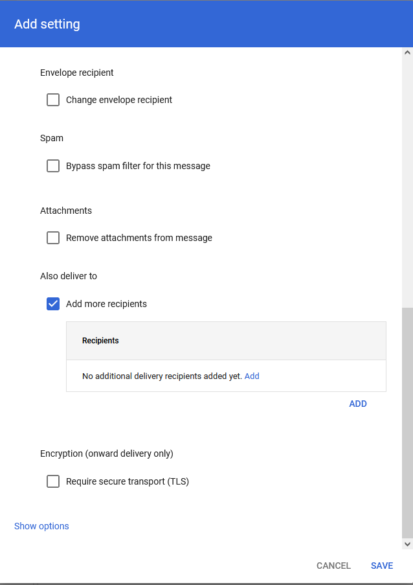Click the Envelope recipient section heading
This screenshot has height=585, width=413.
[x=77, y=73]
